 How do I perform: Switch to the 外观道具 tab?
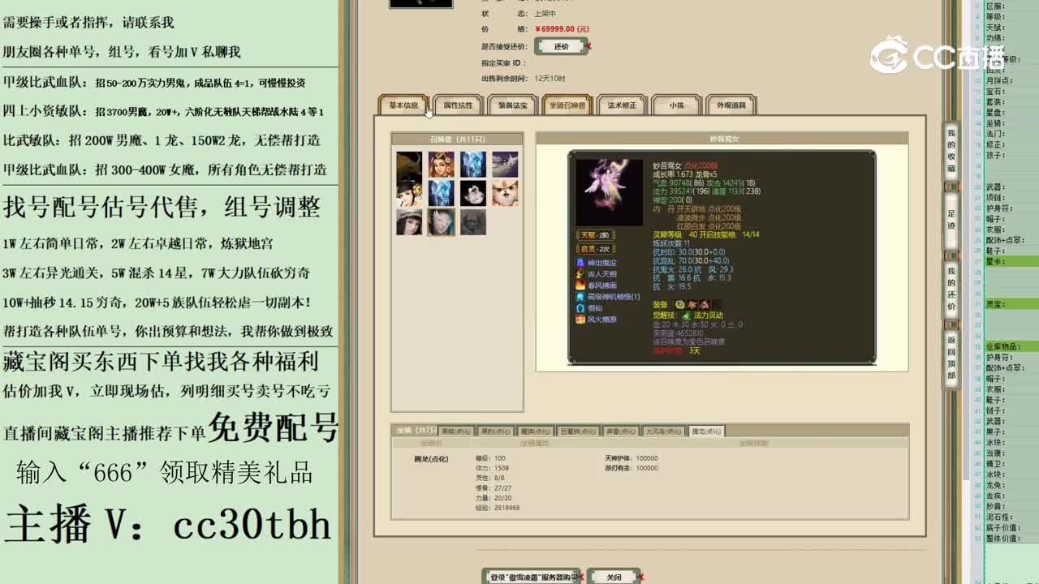731,105
